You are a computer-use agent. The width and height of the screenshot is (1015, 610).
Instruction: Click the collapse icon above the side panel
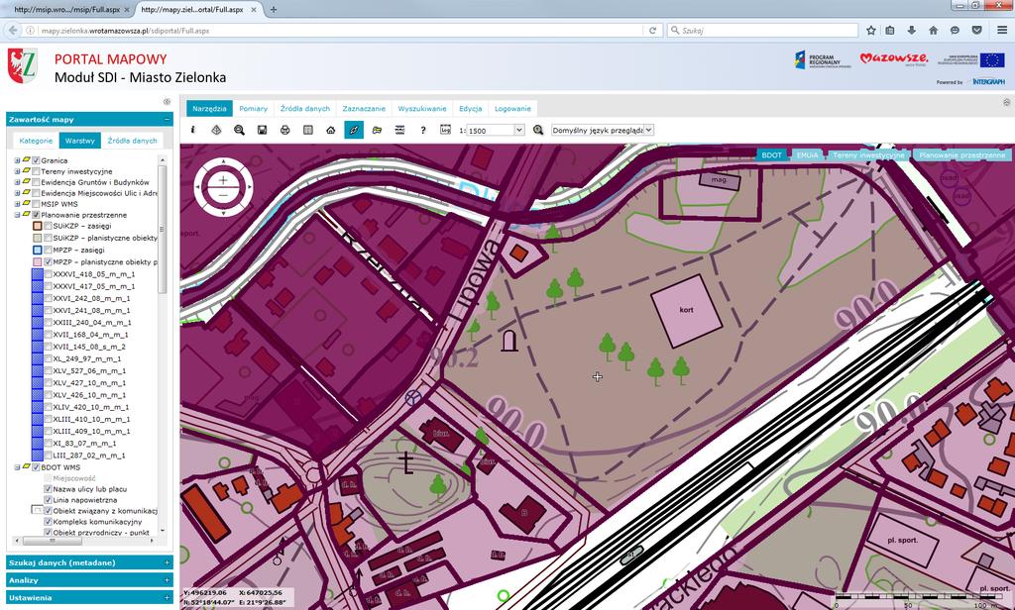pos(167,102)
